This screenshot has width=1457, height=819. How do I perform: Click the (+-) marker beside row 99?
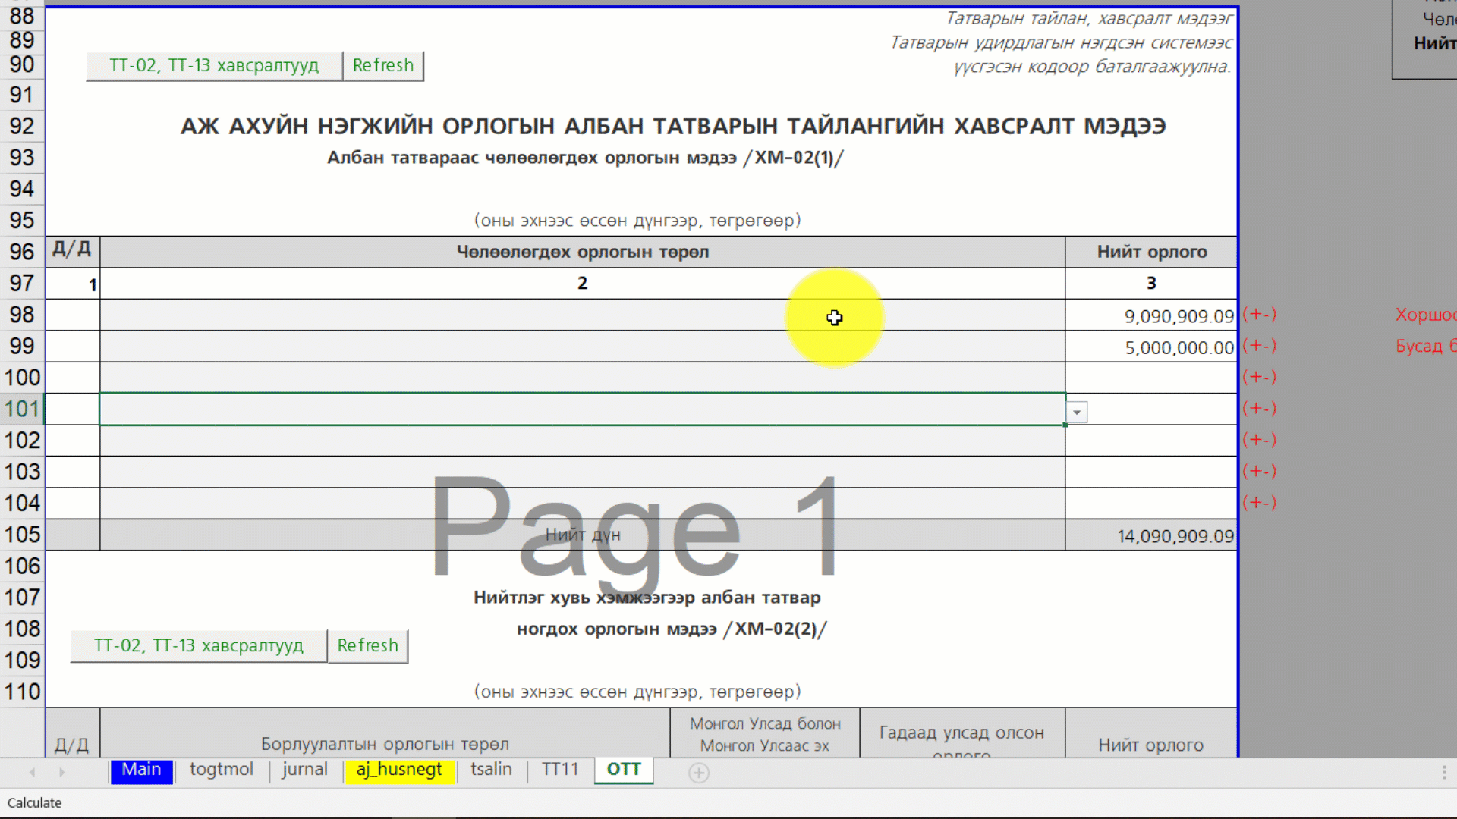[x=1259, y=346]
